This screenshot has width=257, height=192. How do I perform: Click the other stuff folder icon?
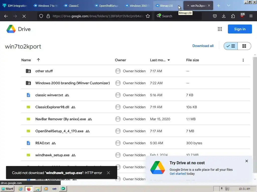28,71
